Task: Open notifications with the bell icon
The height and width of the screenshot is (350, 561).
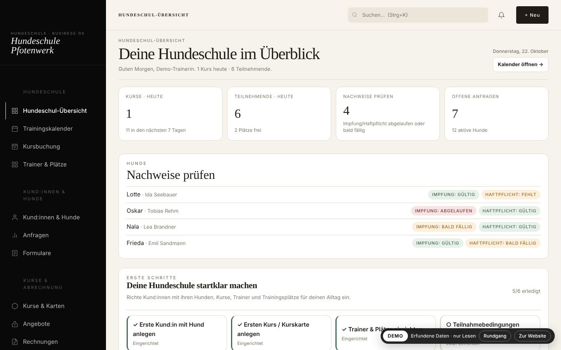Action: point(501,15)
